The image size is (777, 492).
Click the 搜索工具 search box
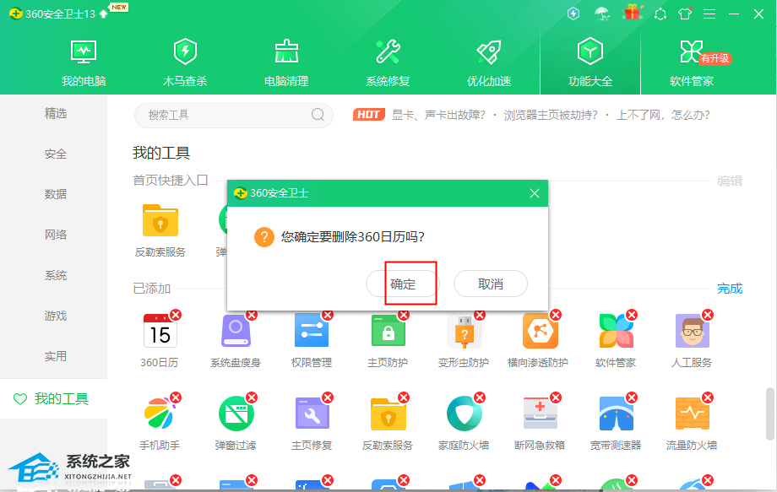228,115
